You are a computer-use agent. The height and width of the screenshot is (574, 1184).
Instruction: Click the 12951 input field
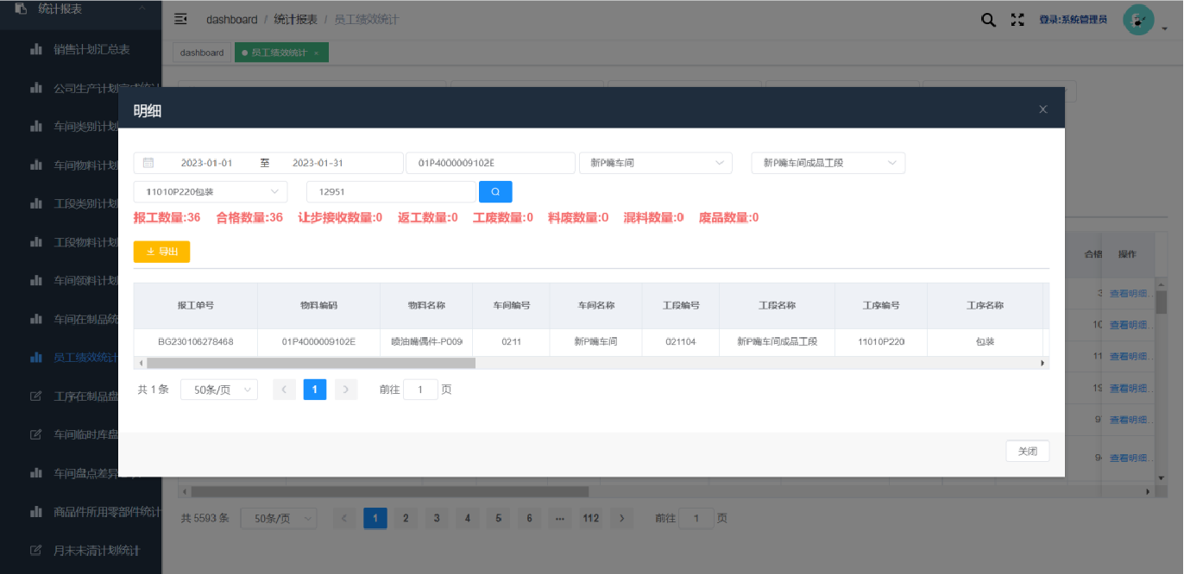pos(390,191)
